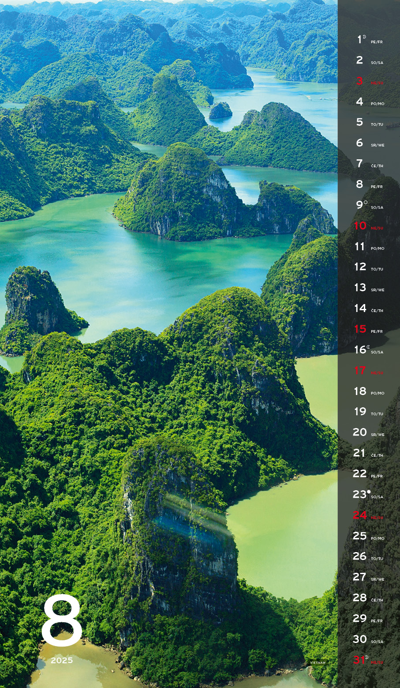Screen dimensions: 400x688
Task: Click date 27 in the date column
Action: coord(360,577)
